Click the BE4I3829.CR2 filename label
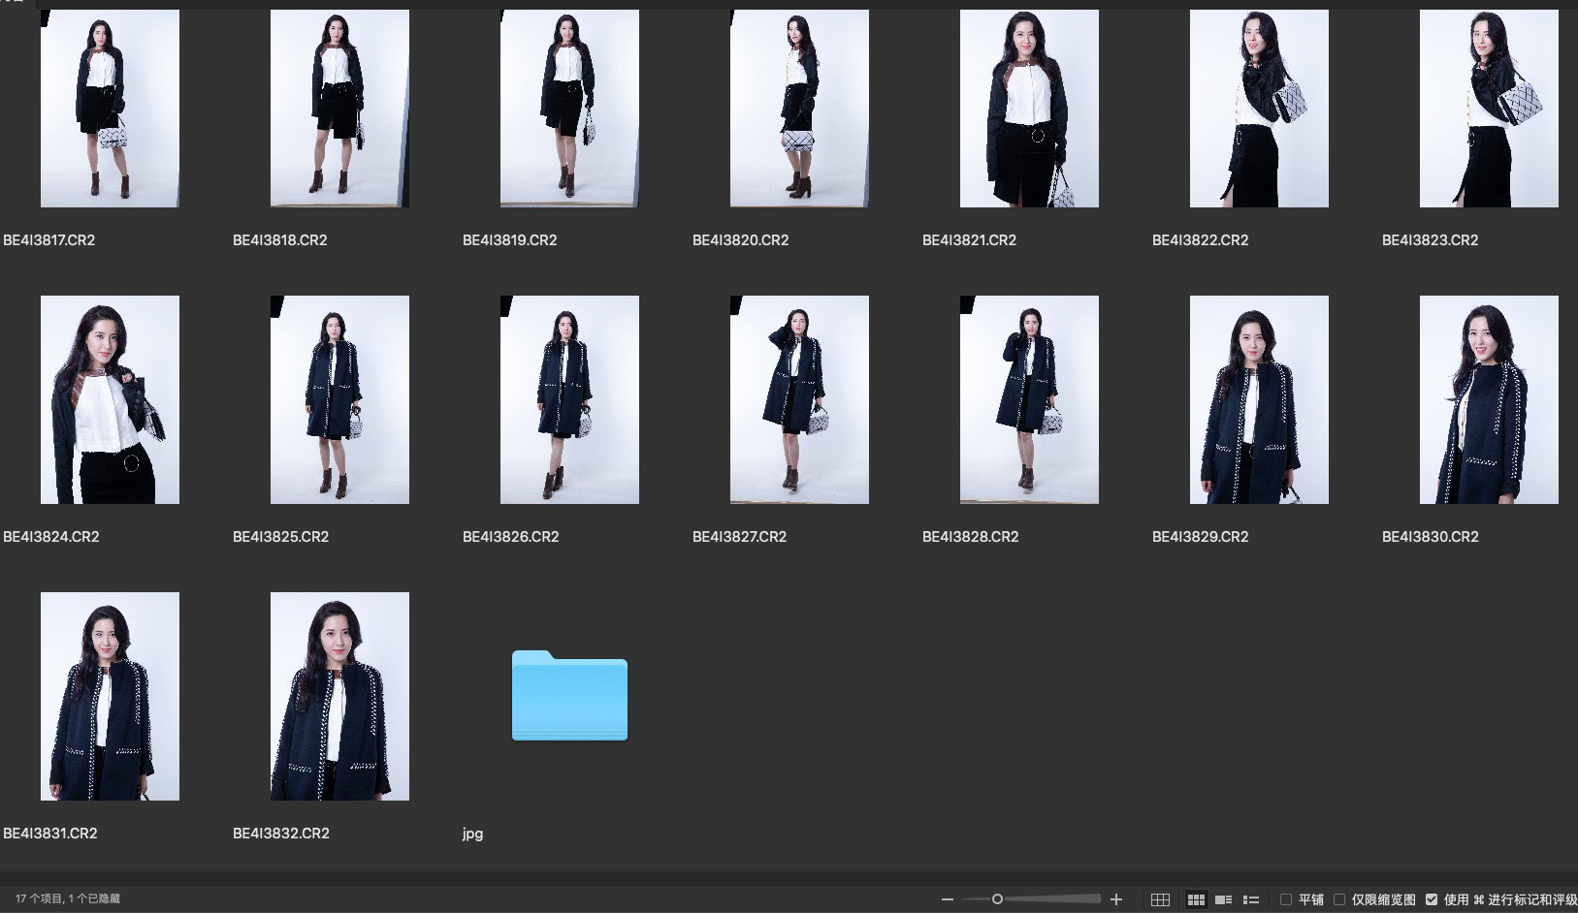The height and width of the screenshot is (913, 1578). click(1200, 537)
